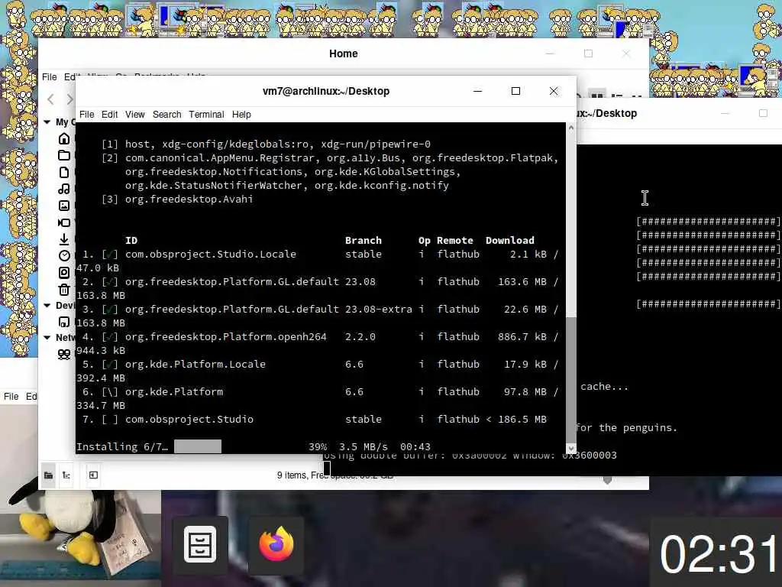782x587 pixels.
Task: Open Pictures folder icon in sidebar
Action: pos(64,205)
